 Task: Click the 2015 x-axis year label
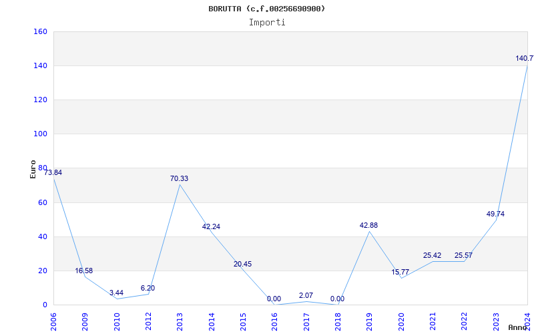coord(243,322)
